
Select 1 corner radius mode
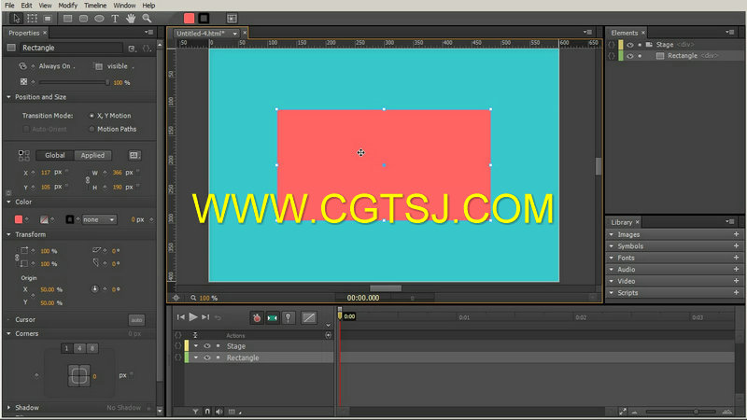click(66, 348)
